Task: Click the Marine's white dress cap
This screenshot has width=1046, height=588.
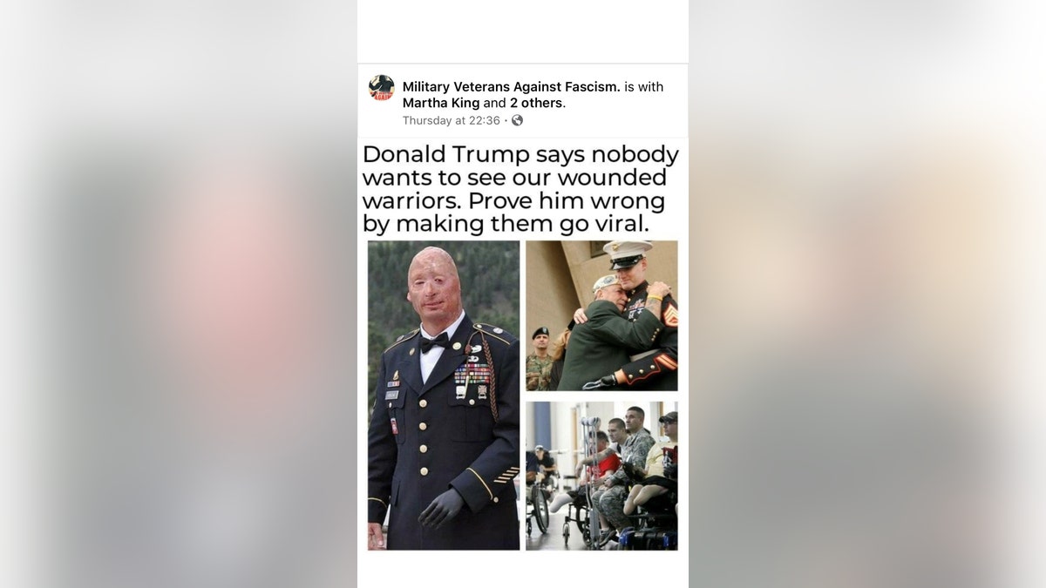Action: 627,253
